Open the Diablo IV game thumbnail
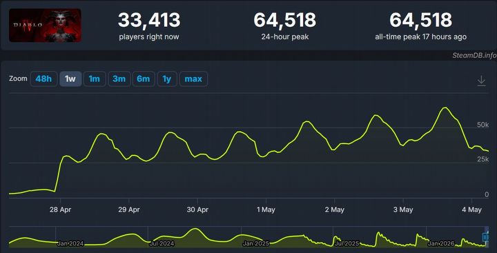 pyautogui.click(x=45, y=26)
